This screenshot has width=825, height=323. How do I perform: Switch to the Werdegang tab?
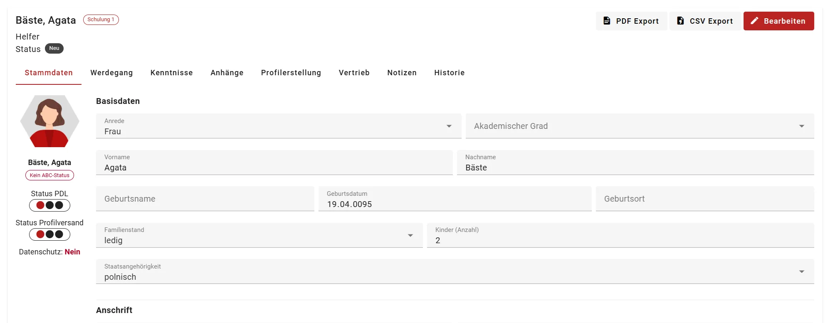(x=111, y=73)
